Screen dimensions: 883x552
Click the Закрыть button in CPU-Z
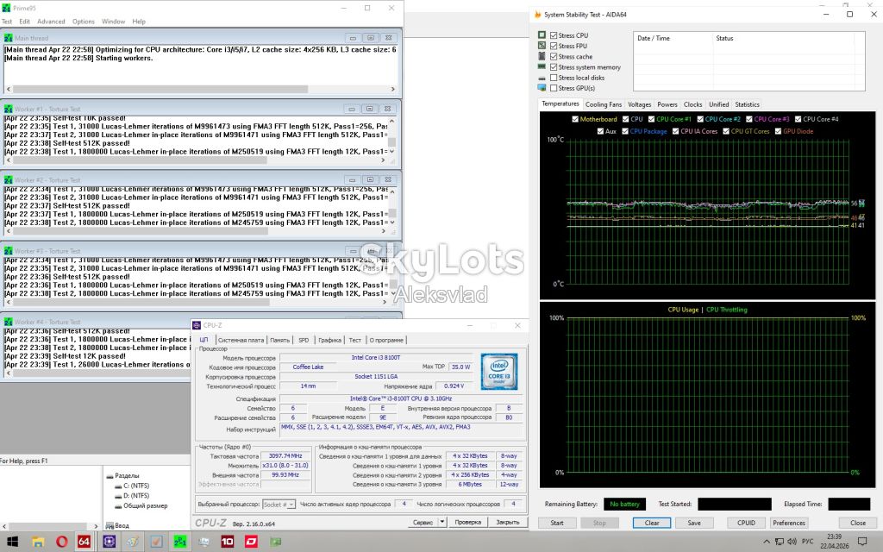pyautogui.click(x=507, y=522)
